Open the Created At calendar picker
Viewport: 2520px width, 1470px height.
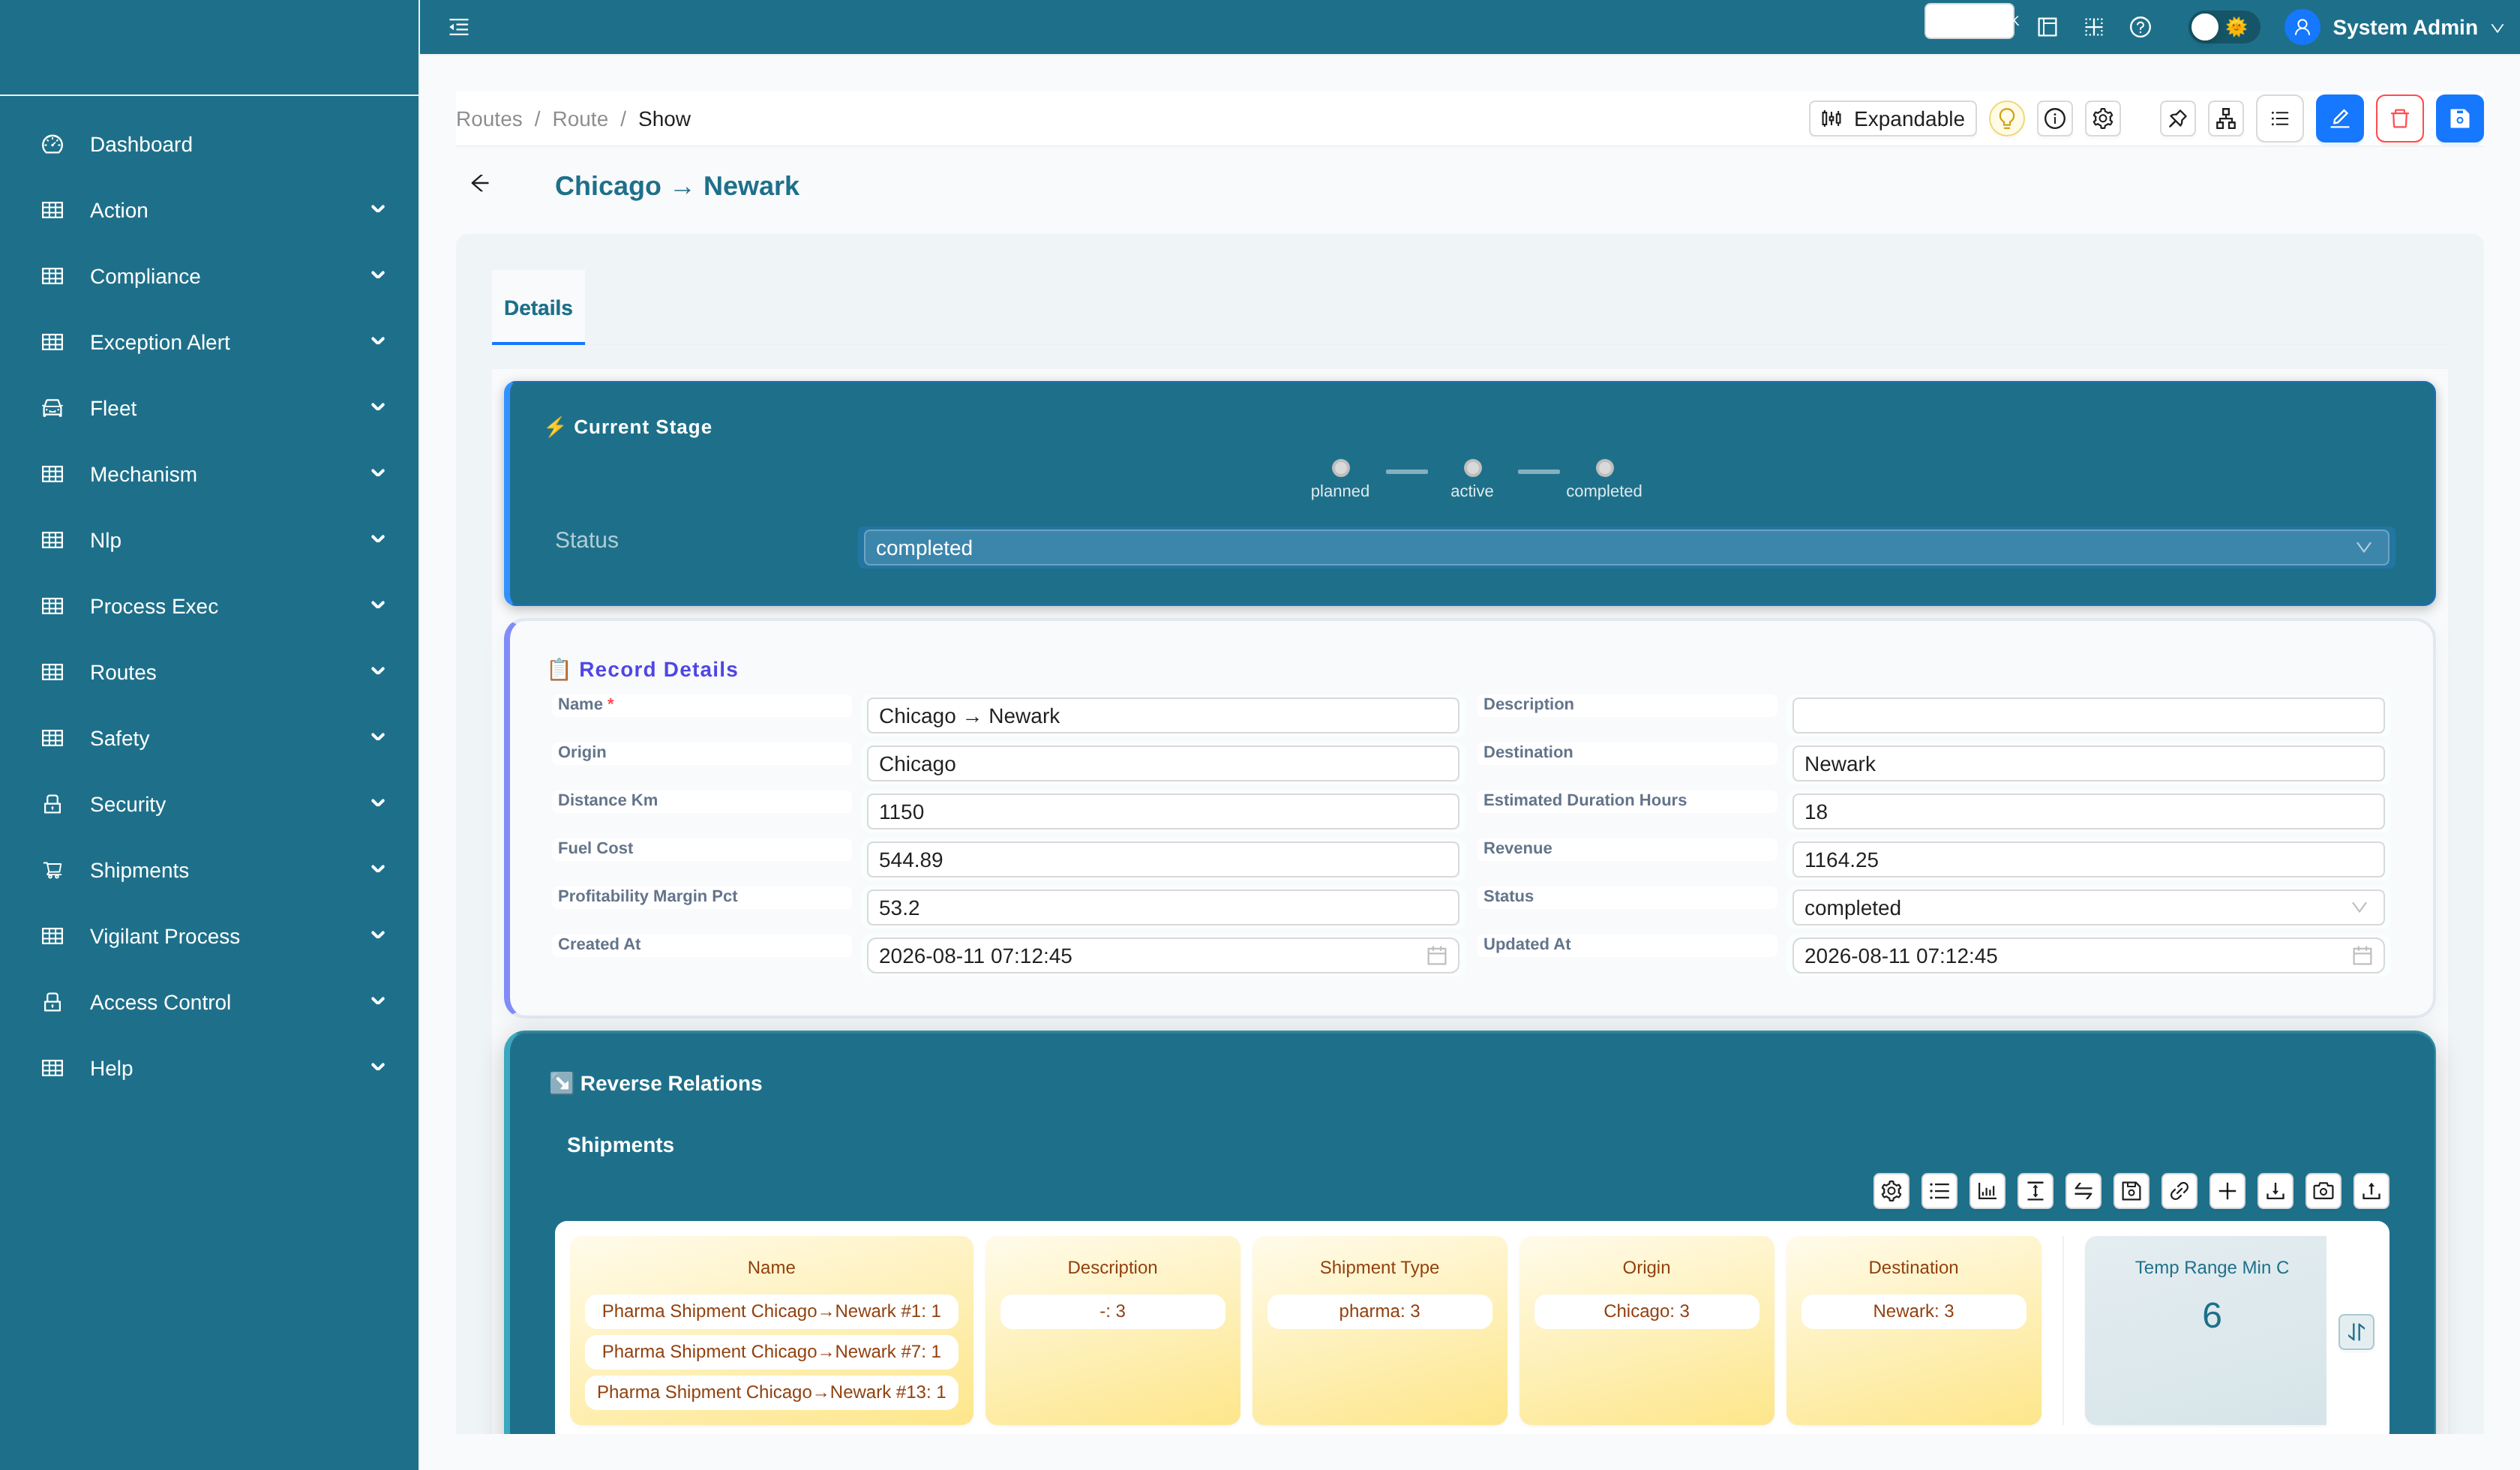[x=1436, y=956]
